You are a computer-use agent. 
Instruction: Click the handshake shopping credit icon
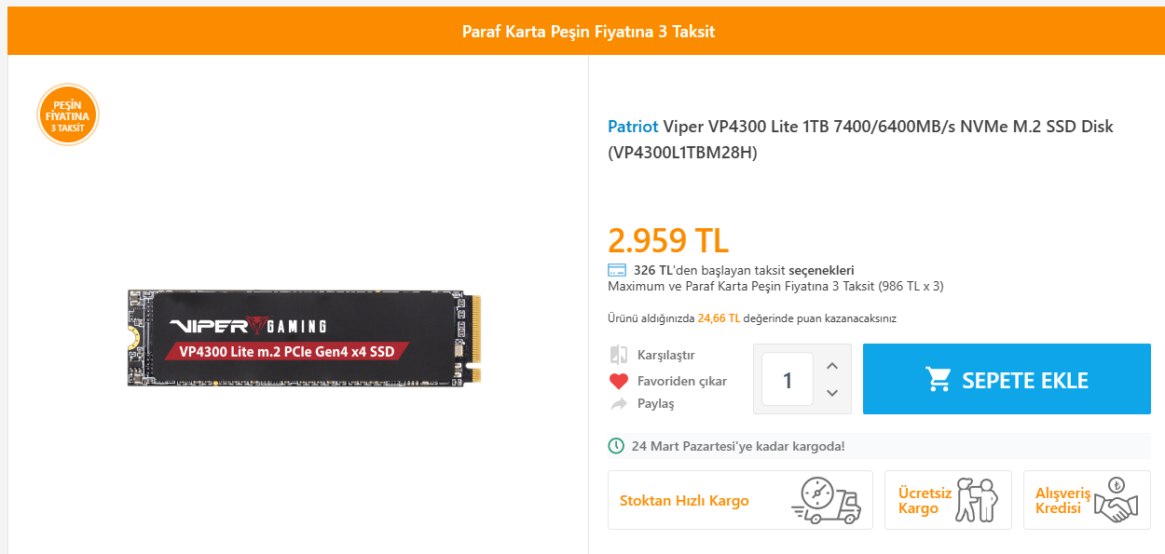1117,500
